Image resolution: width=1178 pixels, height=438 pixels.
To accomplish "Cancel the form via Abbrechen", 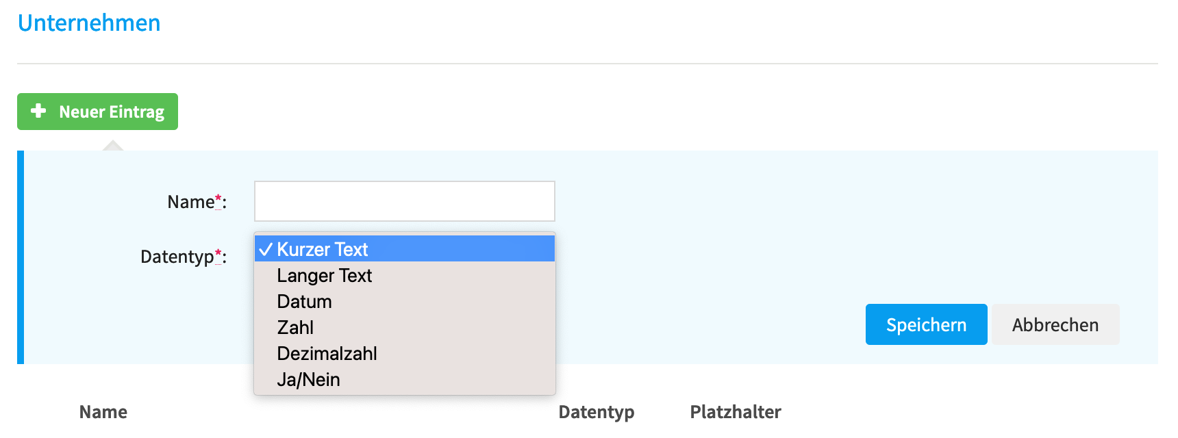I will coord(1055,324).
